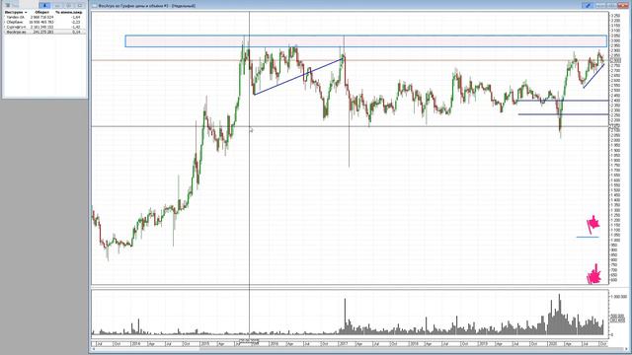Click the pencil drawing icon in chart title bar
Image resolution: width=632 pixels, height=355 pixels.
point(588,6)
